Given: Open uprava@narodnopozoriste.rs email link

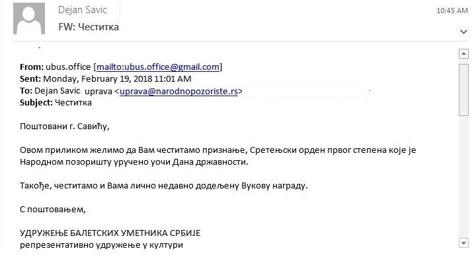Looking at the screenshot, I should coord(178,91).
